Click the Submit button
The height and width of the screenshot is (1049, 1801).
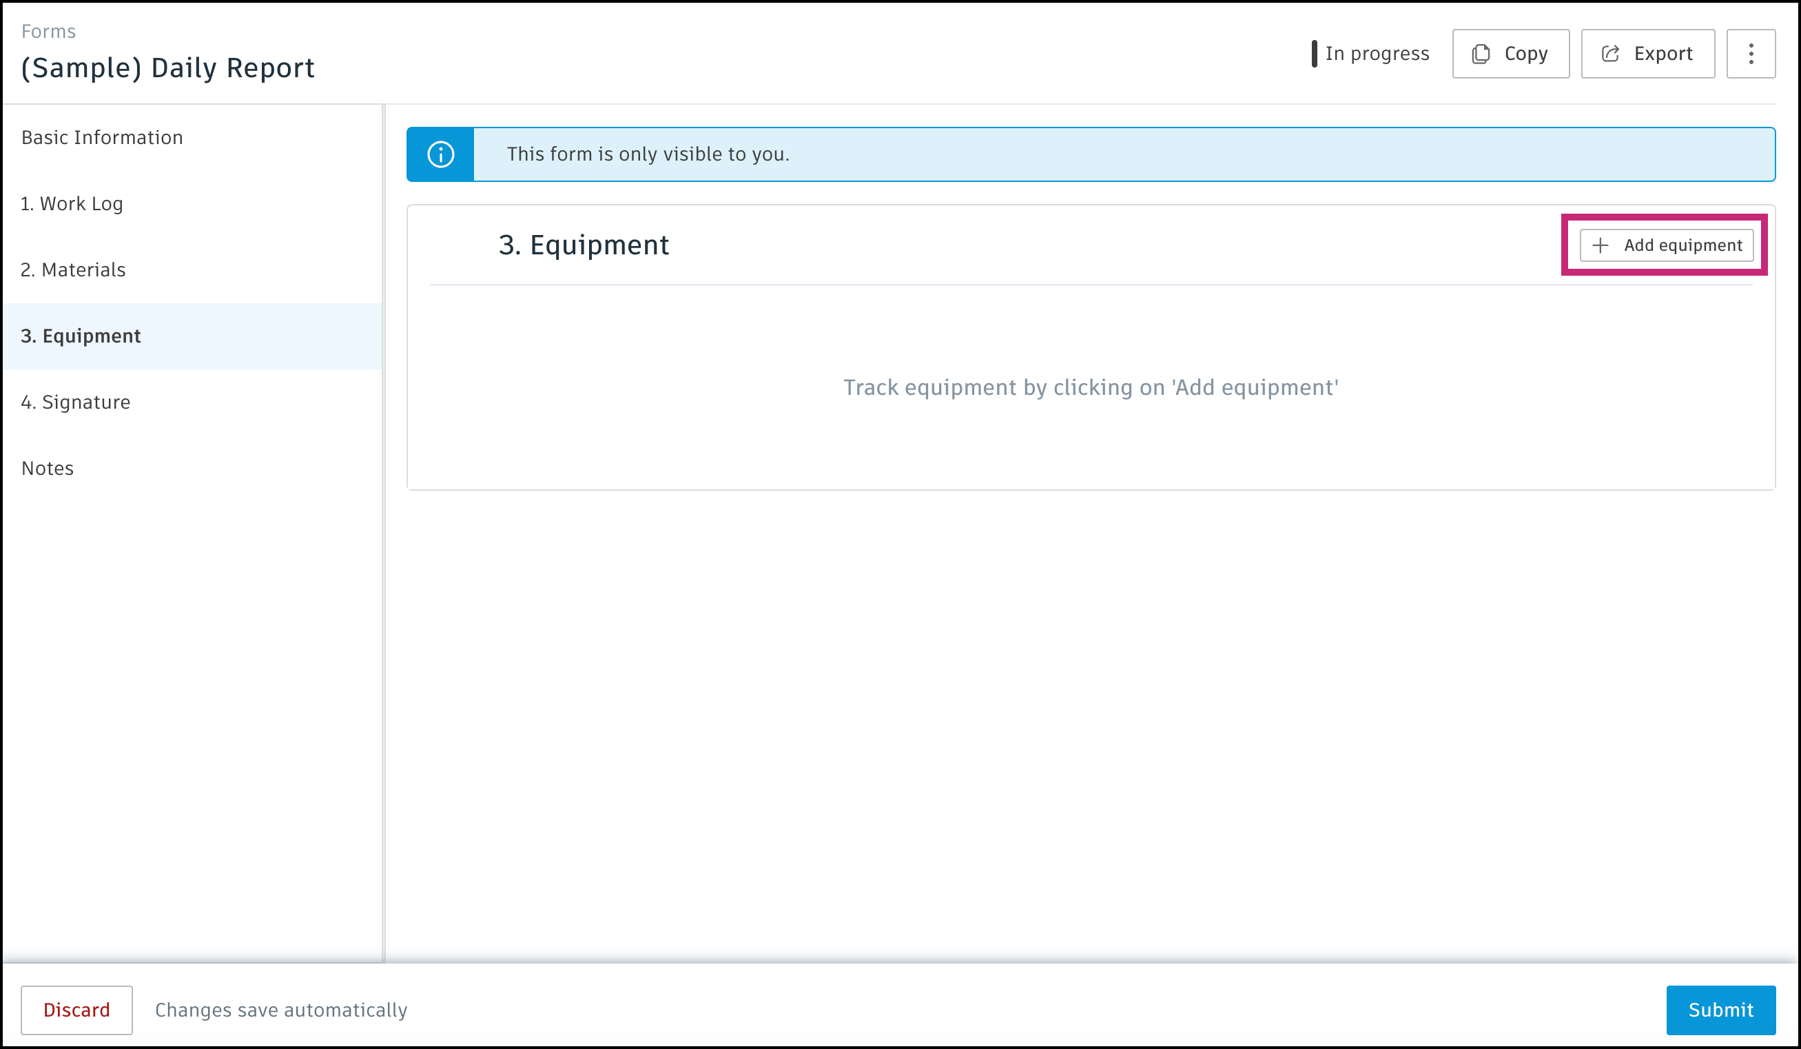(x=1720, y=1010)
